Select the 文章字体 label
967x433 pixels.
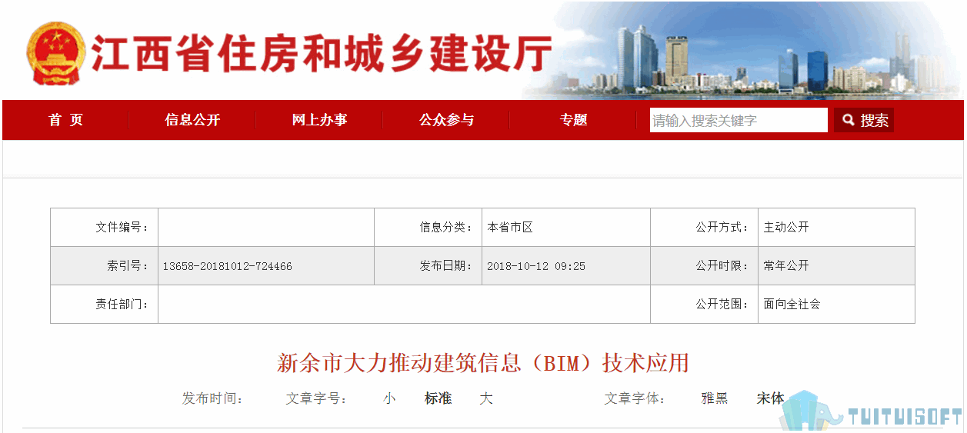tap(635, 398)
